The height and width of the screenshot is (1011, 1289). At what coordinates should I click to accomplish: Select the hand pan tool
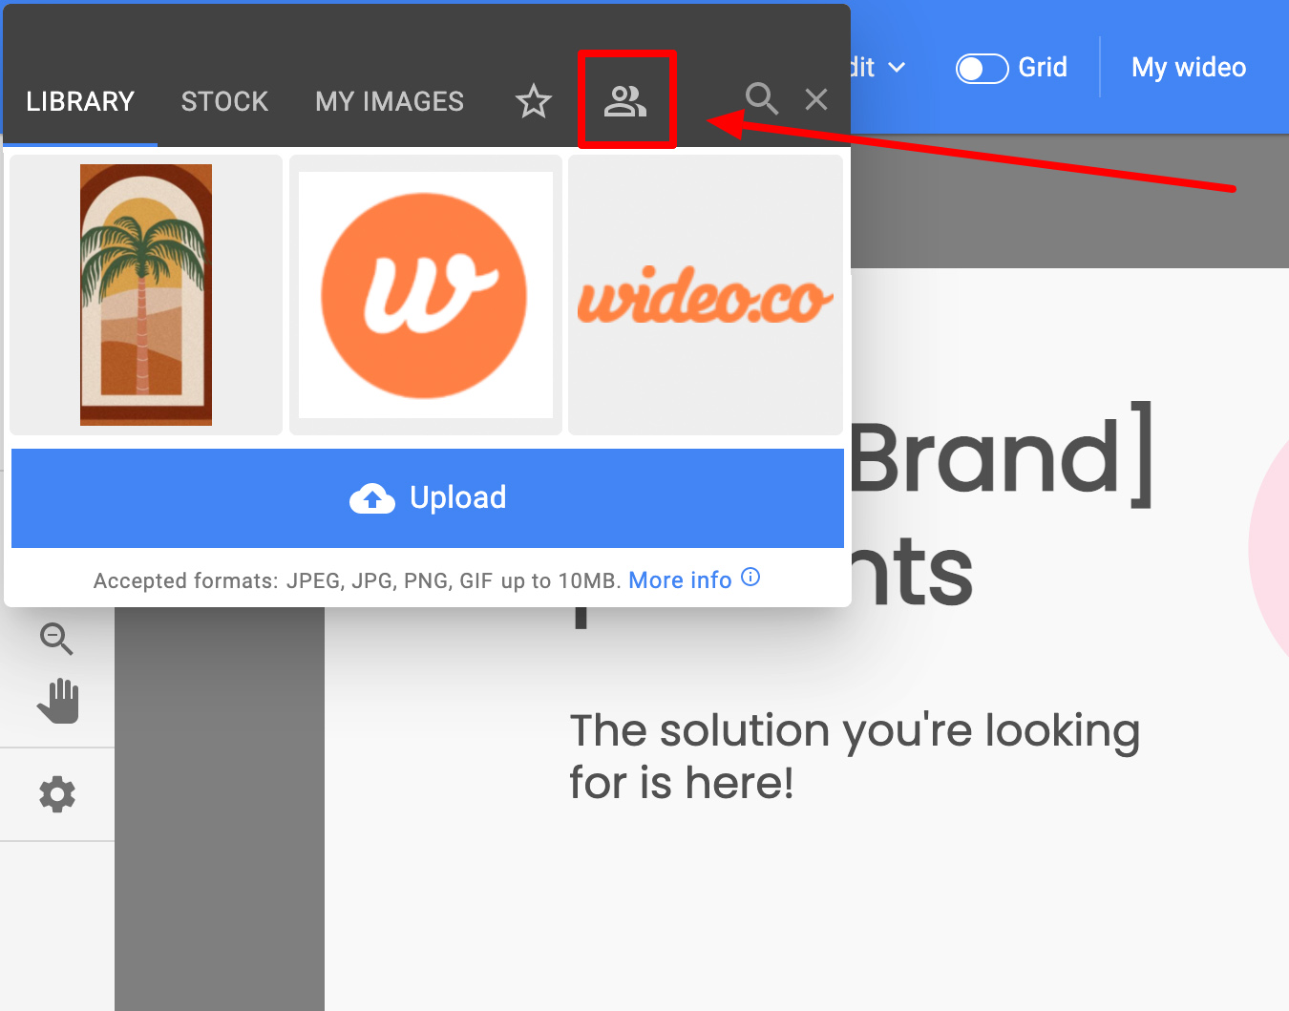click(58, 701)
